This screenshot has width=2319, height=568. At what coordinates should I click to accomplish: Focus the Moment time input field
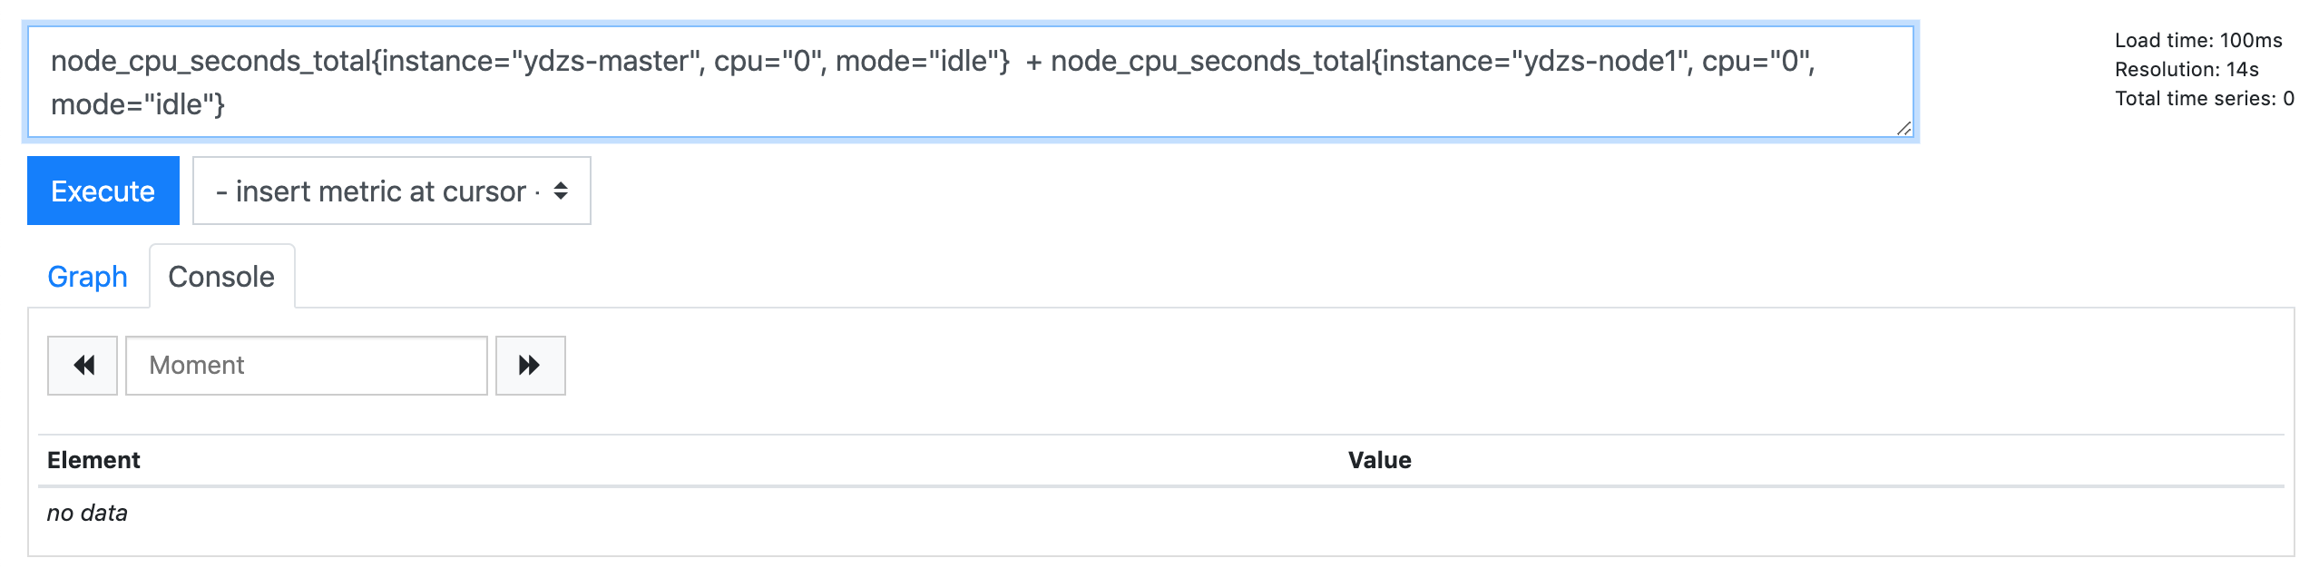[x=307, y=365]
